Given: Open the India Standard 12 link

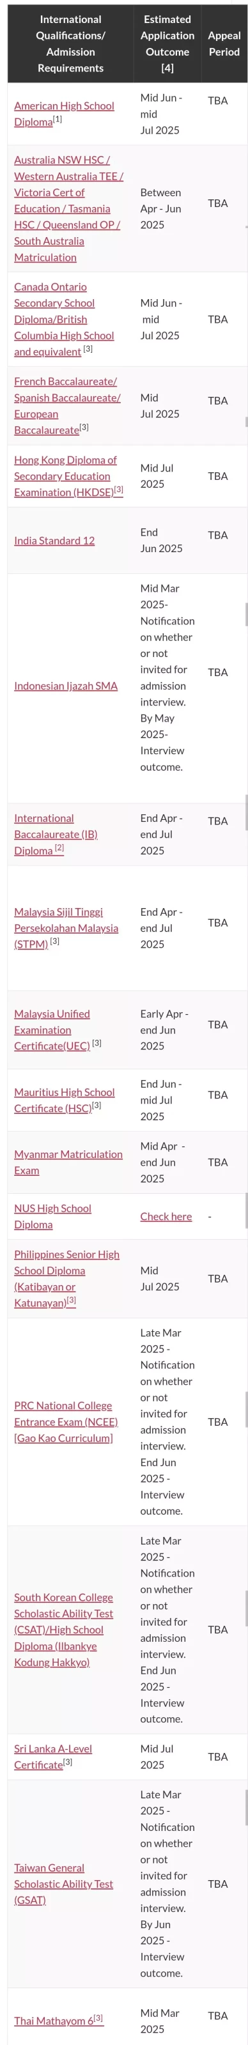Looking at the screenshot, I should 54,541.
